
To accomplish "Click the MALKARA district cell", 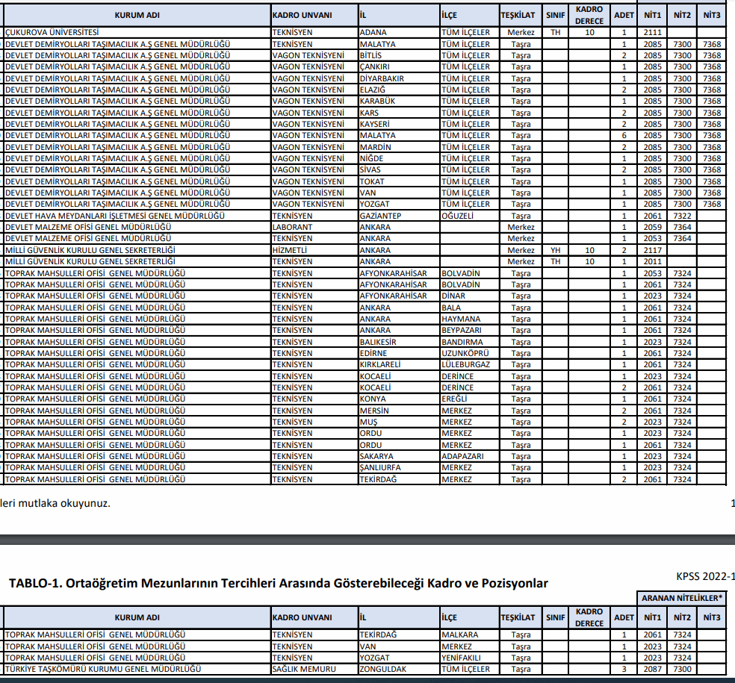I will (x=470, y=634).
